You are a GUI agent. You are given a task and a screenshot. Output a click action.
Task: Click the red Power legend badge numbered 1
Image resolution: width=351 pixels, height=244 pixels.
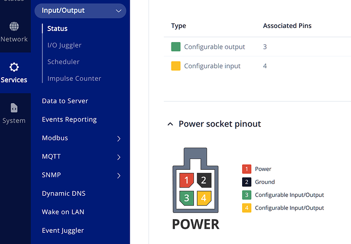[x=247, y=169]
